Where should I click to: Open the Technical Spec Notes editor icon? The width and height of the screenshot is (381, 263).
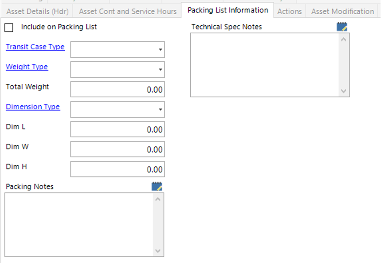coord(342,27)
